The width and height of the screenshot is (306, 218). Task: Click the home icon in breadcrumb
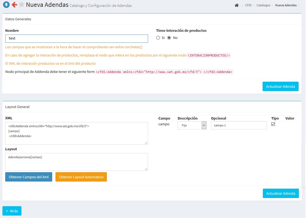pos(237,5)
